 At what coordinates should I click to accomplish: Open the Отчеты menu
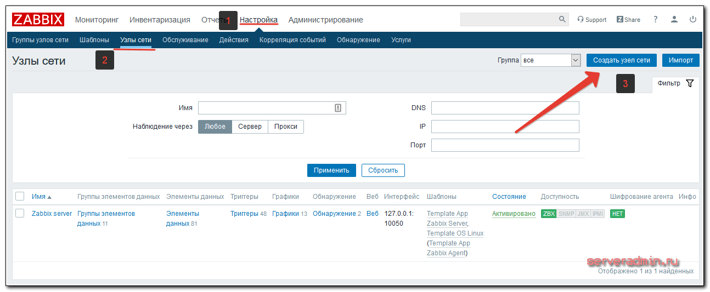(x=215, y=20)
